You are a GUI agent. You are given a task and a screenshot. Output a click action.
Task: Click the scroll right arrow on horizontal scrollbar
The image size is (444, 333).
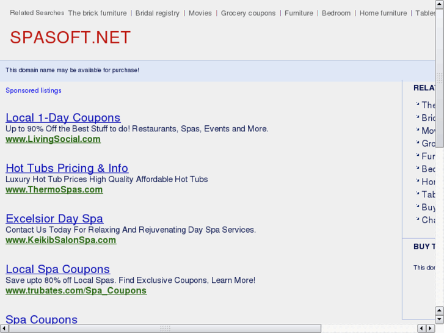point(431,328)
